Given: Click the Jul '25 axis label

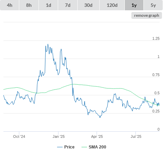Looking at the screenshot, I should coord(136,136).
